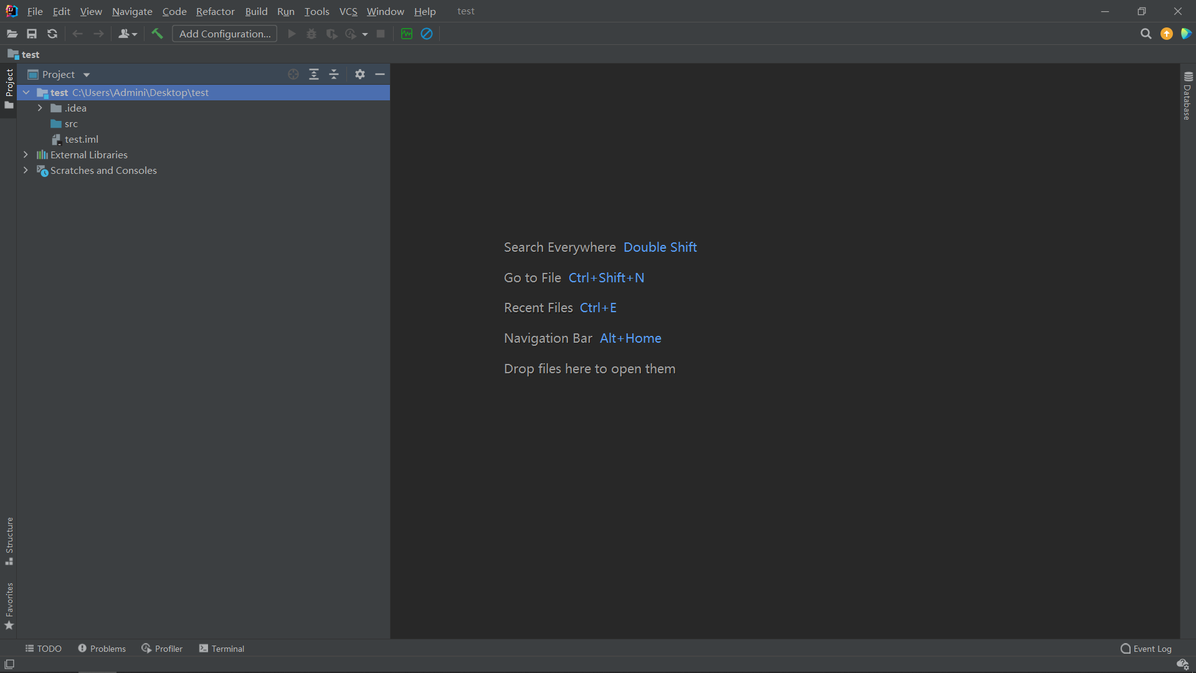Click the Stop square icon

[x=381, y=34]
